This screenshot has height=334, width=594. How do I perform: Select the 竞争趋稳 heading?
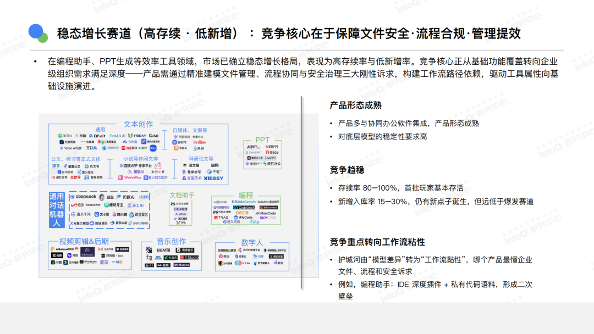click(346, 170)
